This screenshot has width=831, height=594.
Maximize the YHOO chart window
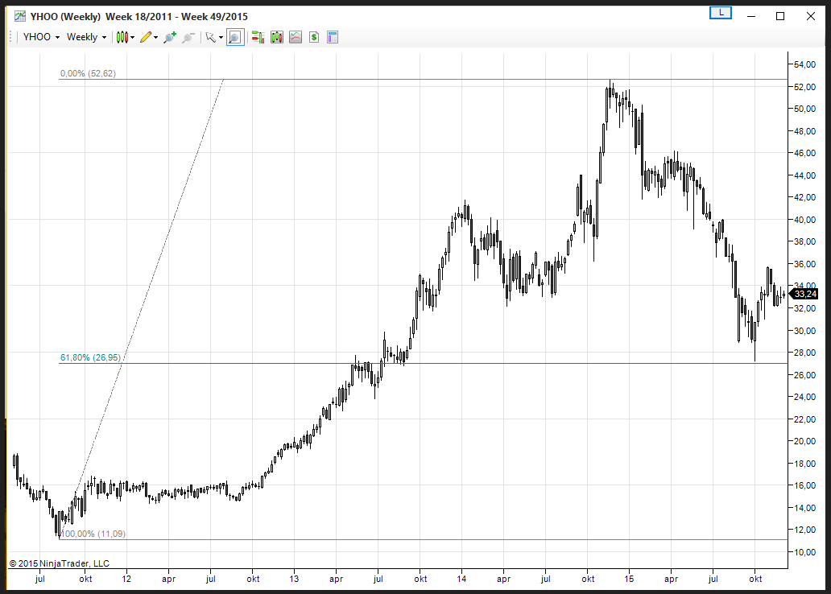click(779, 15)
